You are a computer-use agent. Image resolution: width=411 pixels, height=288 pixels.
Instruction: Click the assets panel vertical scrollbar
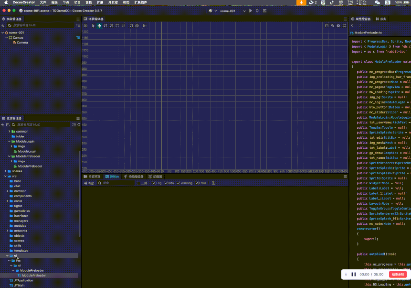(x=79, y=194)
